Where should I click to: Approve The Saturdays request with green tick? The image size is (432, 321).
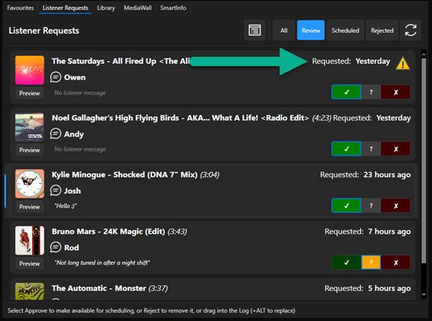tap(347, 92)
